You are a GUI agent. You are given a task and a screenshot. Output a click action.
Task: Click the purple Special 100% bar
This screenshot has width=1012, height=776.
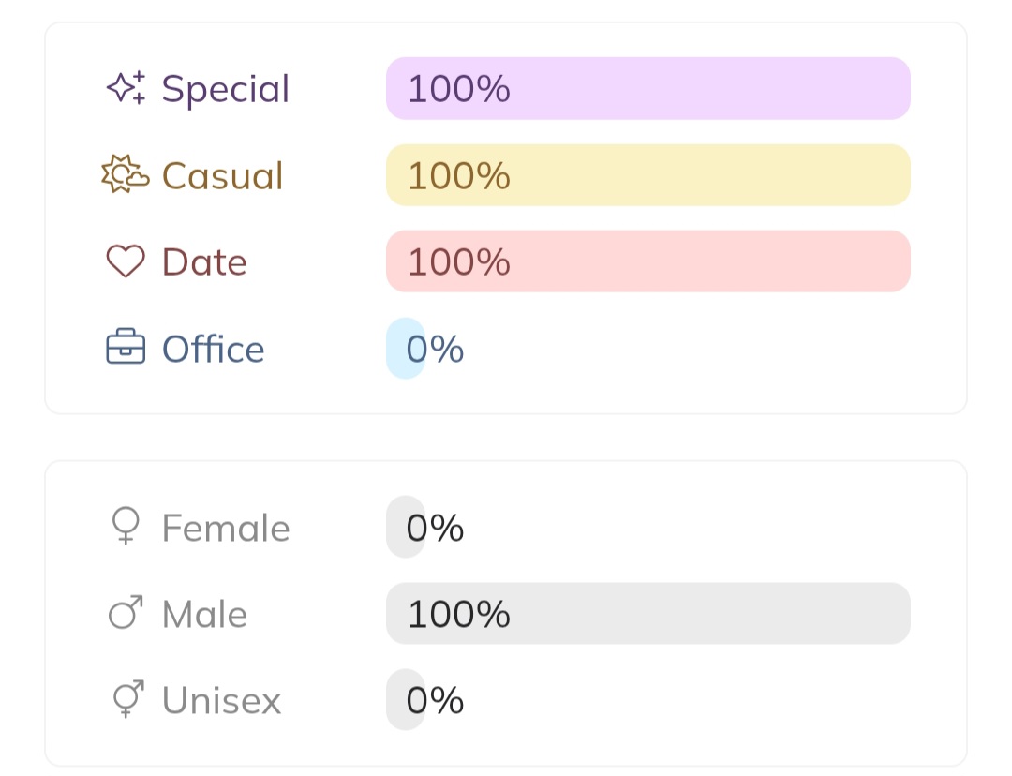point(647,88)
